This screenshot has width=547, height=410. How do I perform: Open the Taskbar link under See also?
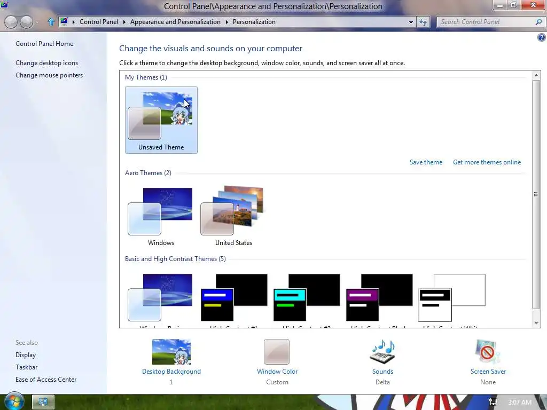(26, 367)
